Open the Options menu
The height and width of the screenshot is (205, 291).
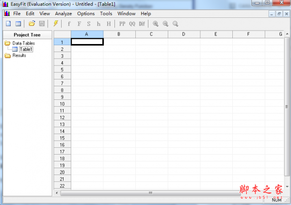(x=86, y=14)
